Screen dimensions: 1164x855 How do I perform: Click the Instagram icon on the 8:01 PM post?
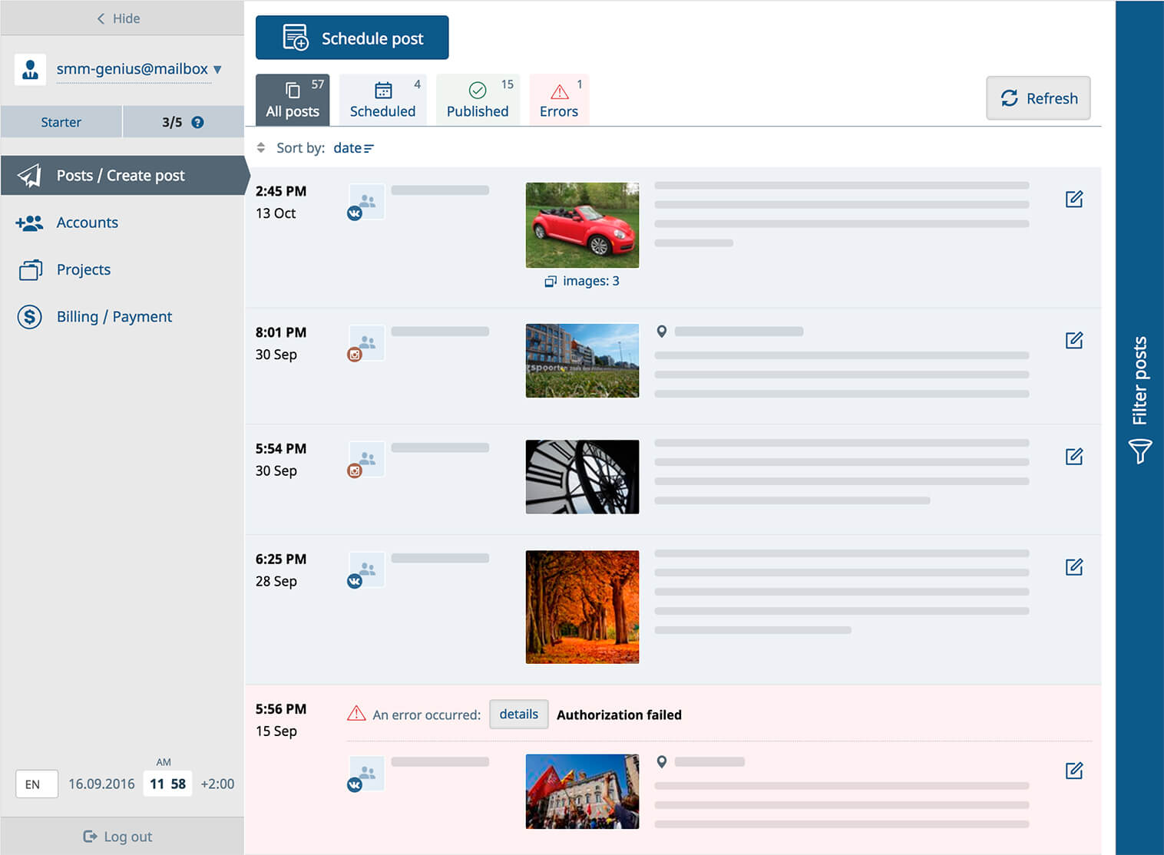(x=354, y=355)
